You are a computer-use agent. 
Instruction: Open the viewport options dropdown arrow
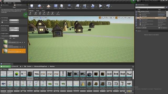[x=29, y=18]
